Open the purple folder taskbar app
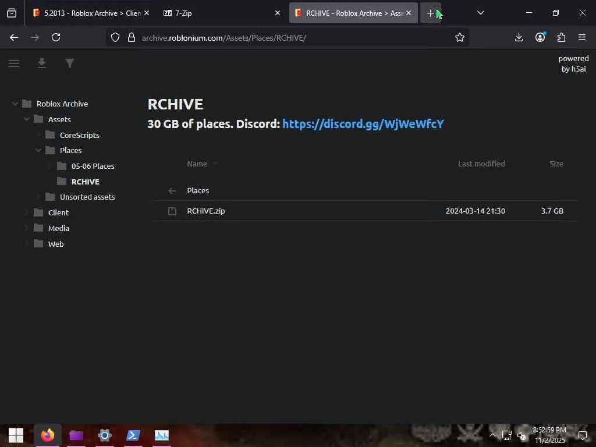 point(76,435)
